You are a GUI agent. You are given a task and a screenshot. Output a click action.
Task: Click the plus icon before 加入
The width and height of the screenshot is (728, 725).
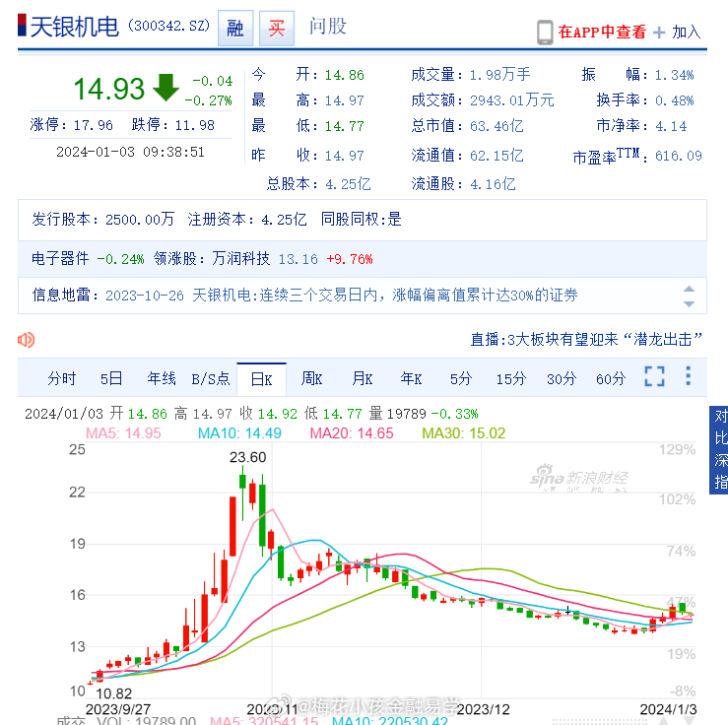coord(659,33)
